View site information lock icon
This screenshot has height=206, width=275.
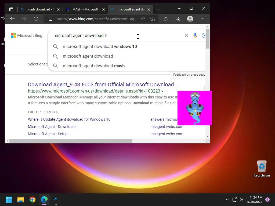pyautogui.click(x=50, y=19)
